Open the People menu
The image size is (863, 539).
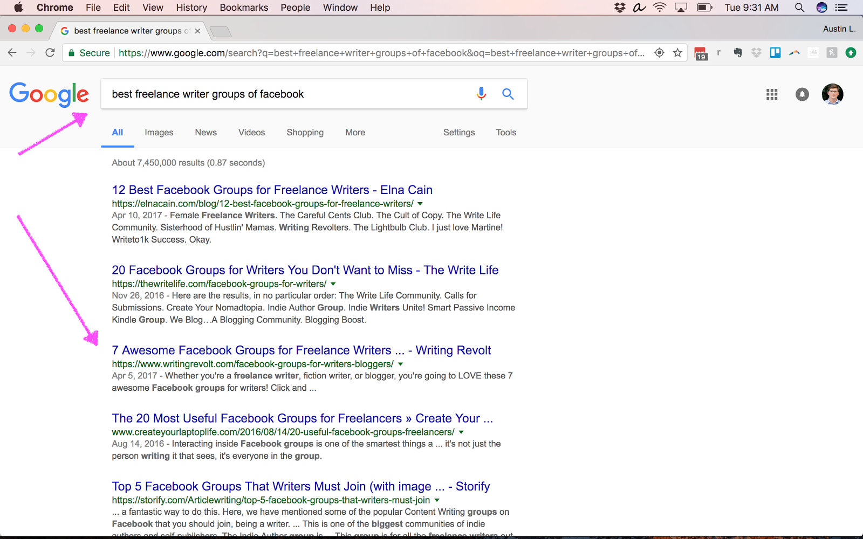pos(296,8)
